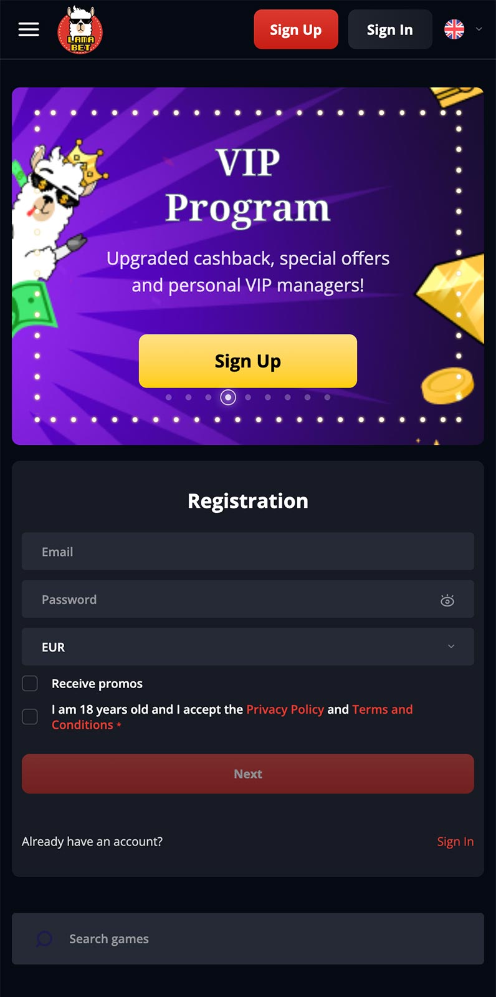Click the yellow Sign Up banner button
496x997 pixels.
[x=248, y=361]
